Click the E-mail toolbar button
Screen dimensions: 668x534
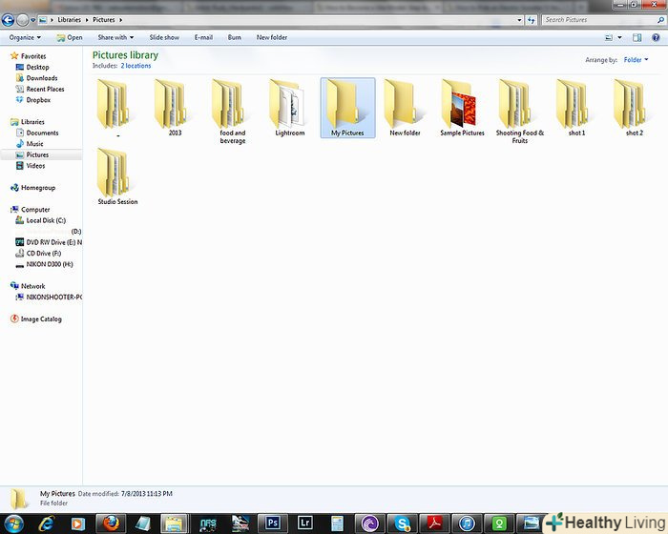203,37
